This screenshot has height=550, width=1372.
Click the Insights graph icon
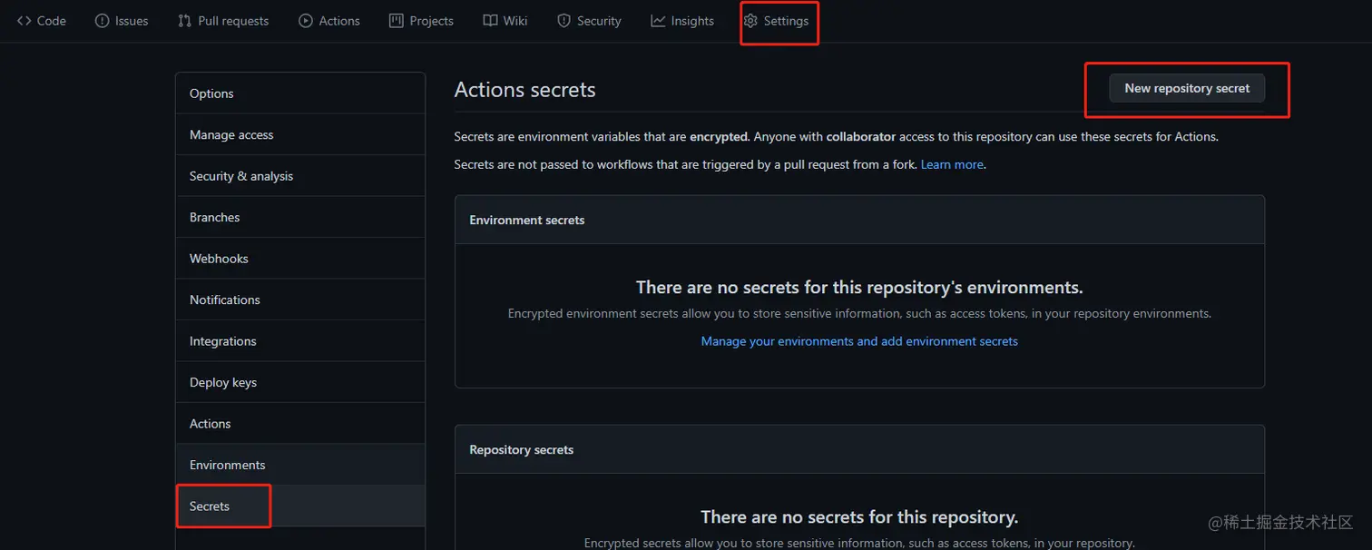point(658,21)
